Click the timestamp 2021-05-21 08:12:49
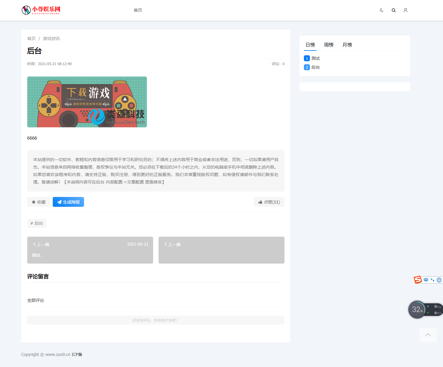This screenshot has width=443, height=367. [55, 64]
